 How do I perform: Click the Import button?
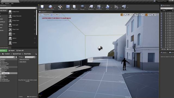(x=11, y=51)
